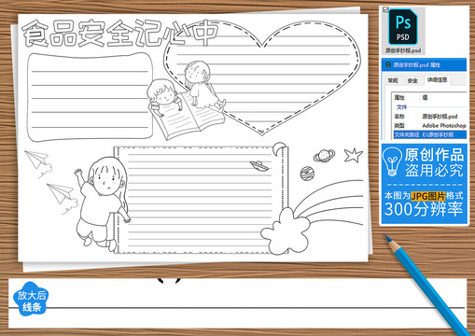Image resolution: width=475 pixels, height=336 pixels.
Task: Click the 属性 column header
Action: click(x=399, y=98)
